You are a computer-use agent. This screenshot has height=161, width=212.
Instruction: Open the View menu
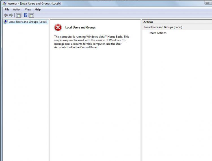tap(28, 9)
